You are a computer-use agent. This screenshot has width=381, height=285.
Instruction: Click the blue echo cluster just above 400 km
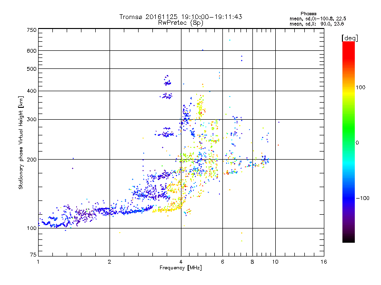tap(167, 80)
